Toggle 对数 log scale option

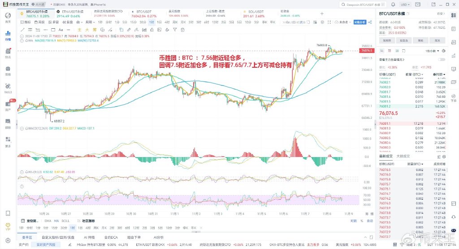[x=354, y=221]
